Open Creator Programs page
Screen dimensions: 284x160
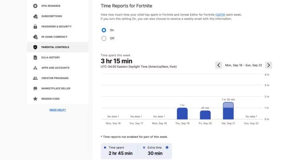(58, 78)
